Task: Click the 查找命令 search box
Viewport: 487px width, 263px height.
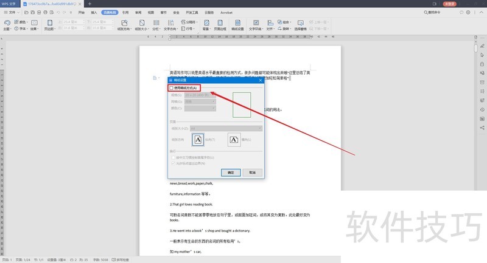Action: [x=432, y=12]
